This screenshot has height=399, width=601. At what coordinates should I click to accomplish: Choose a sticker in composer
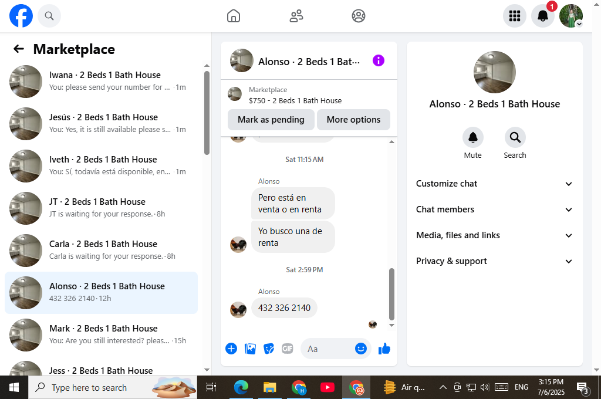269,349
